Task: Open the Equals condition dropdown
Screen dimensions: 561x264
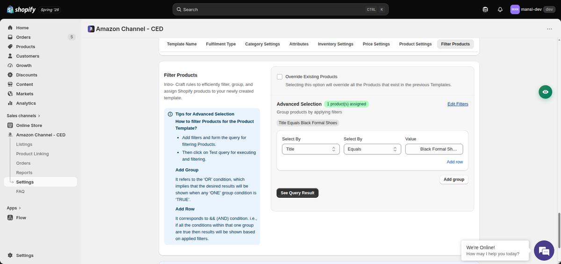Action: click(x=372, y=149)
